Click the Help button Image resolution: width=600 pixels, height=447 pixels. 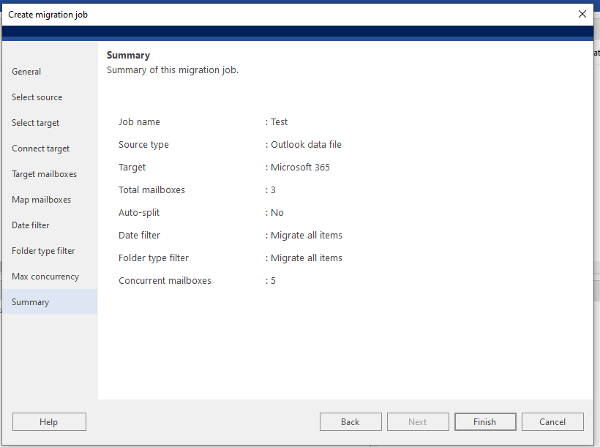pos(49,421)
